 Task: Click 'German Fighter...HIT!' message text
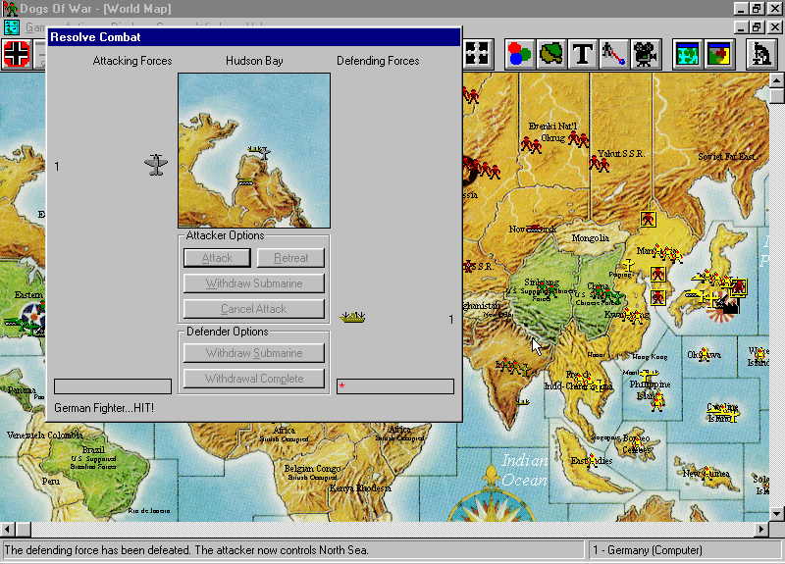point(104,408)
